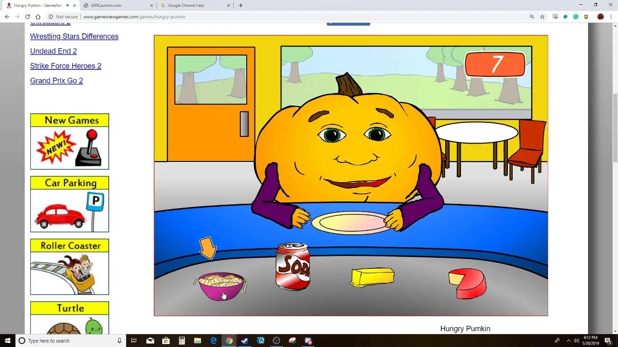Mute the Hungry Pumkin tab audio
Image resolution: width=618 pixels, height=347 pixels.
click(67, 5)
